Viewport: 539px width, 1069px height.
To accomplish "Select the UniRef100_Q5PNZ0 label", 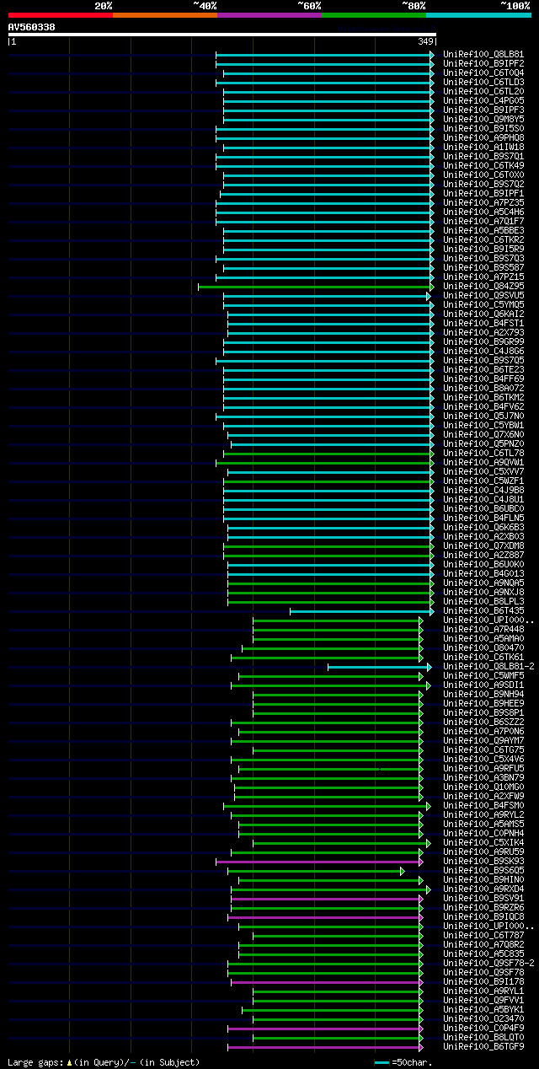I will [x=483, y=444].
